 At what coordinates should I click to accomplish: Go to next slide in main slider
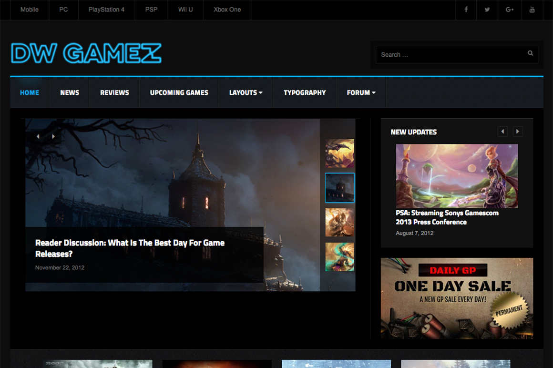pos(53,136)
